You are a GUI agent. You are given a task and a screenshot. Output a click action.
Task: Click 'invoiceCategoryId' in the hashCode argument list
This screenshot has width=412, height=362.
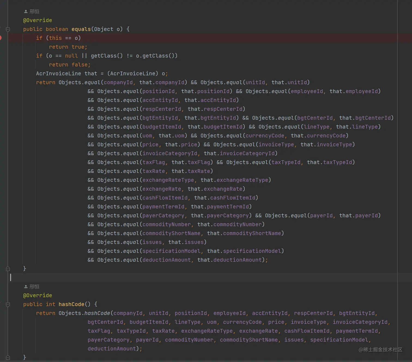pos(360,322)
